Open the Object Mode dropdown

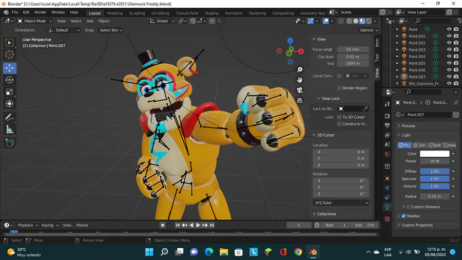[x=34, y=21]
